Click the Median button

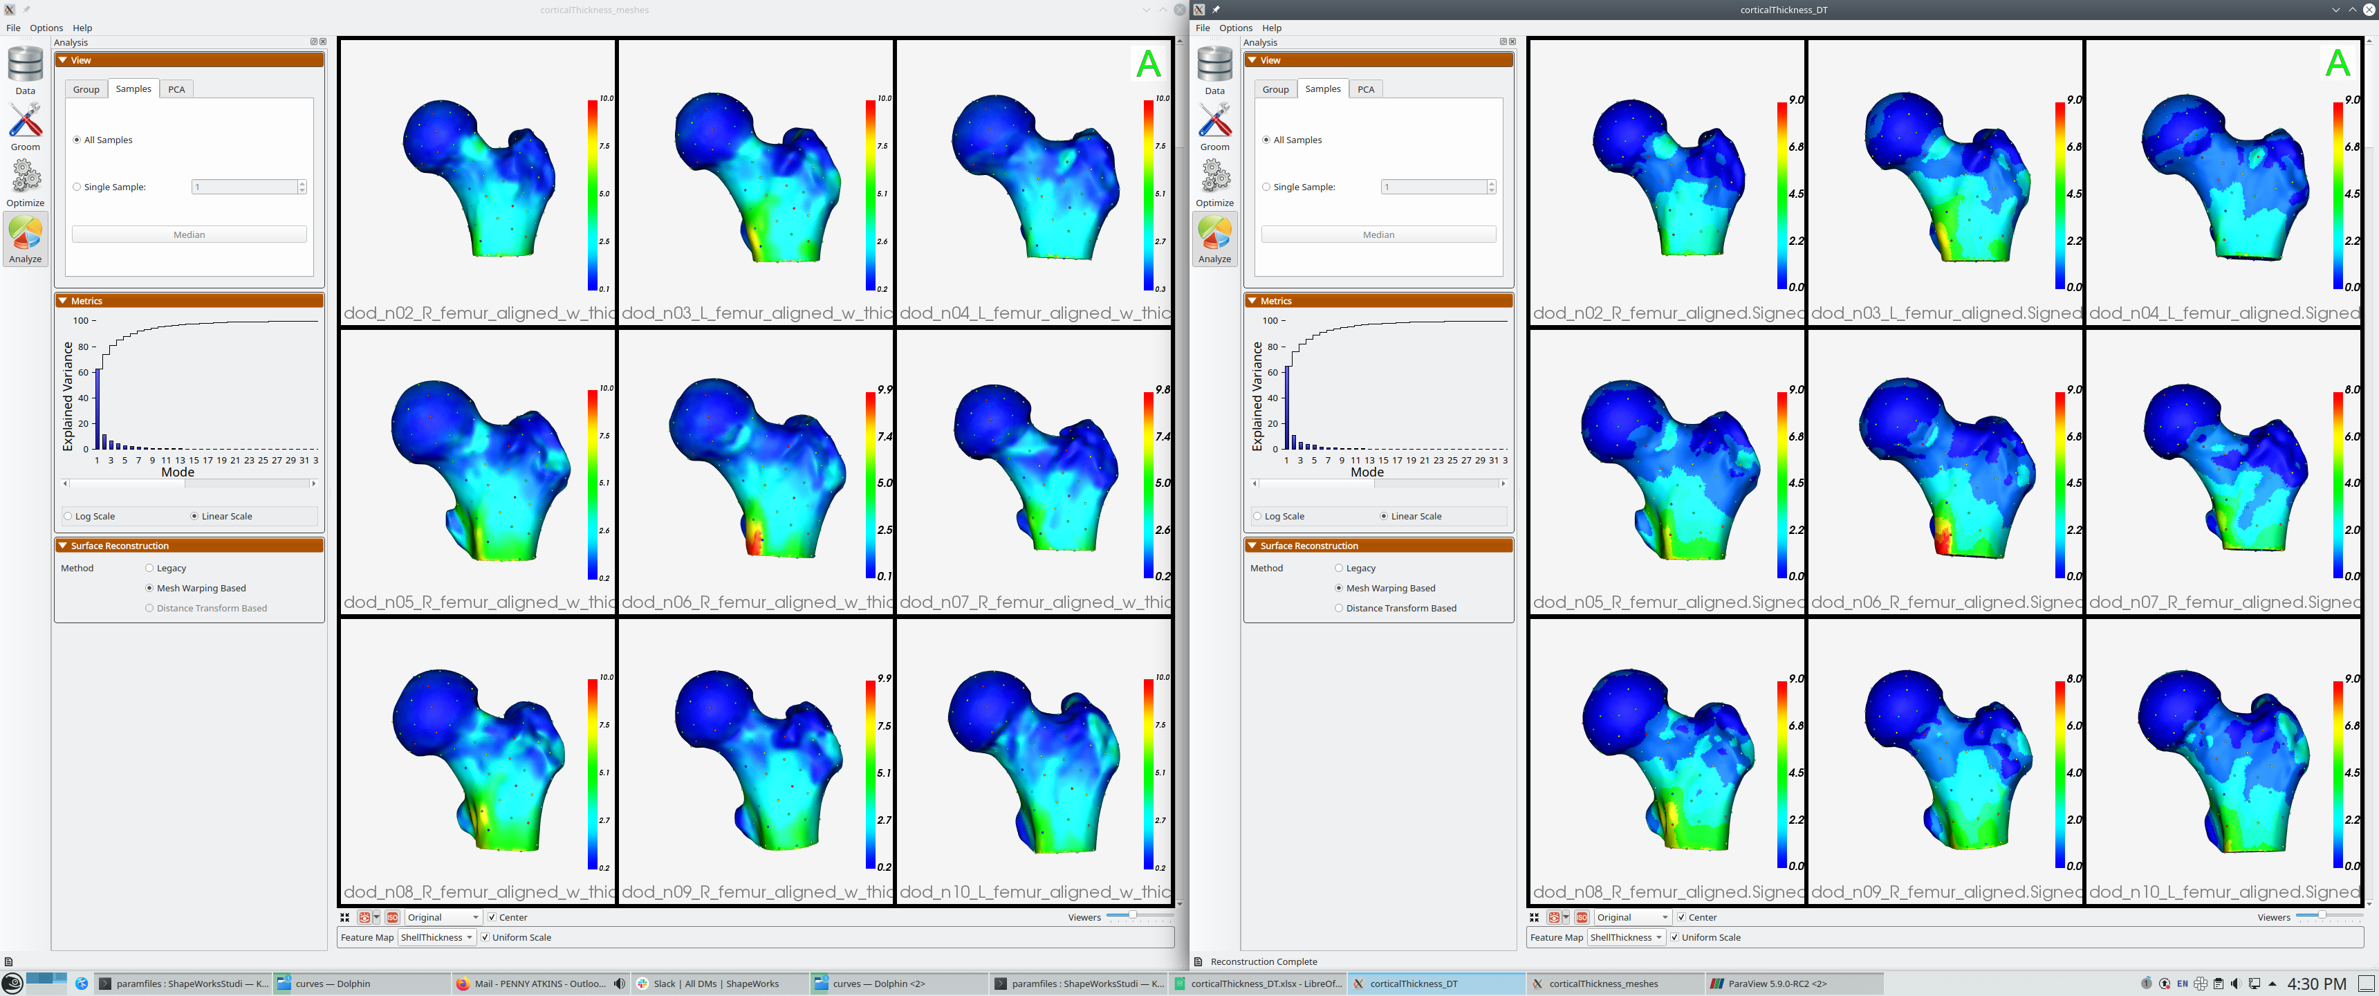pos(188,234)
